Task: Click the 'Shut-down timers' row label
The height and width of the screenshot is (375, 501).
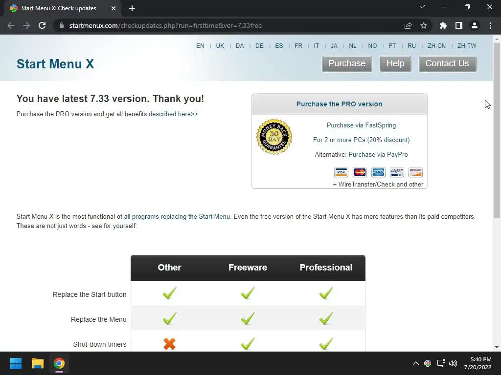Action: coord(100,344)
